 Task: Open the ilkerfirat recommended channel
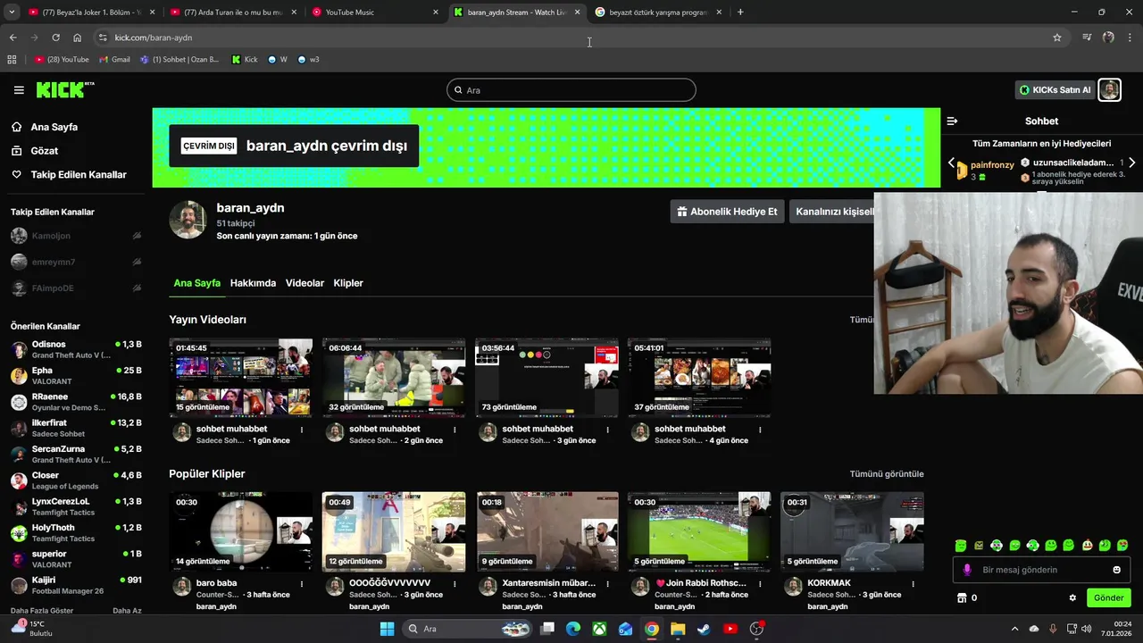click(76, 428)
